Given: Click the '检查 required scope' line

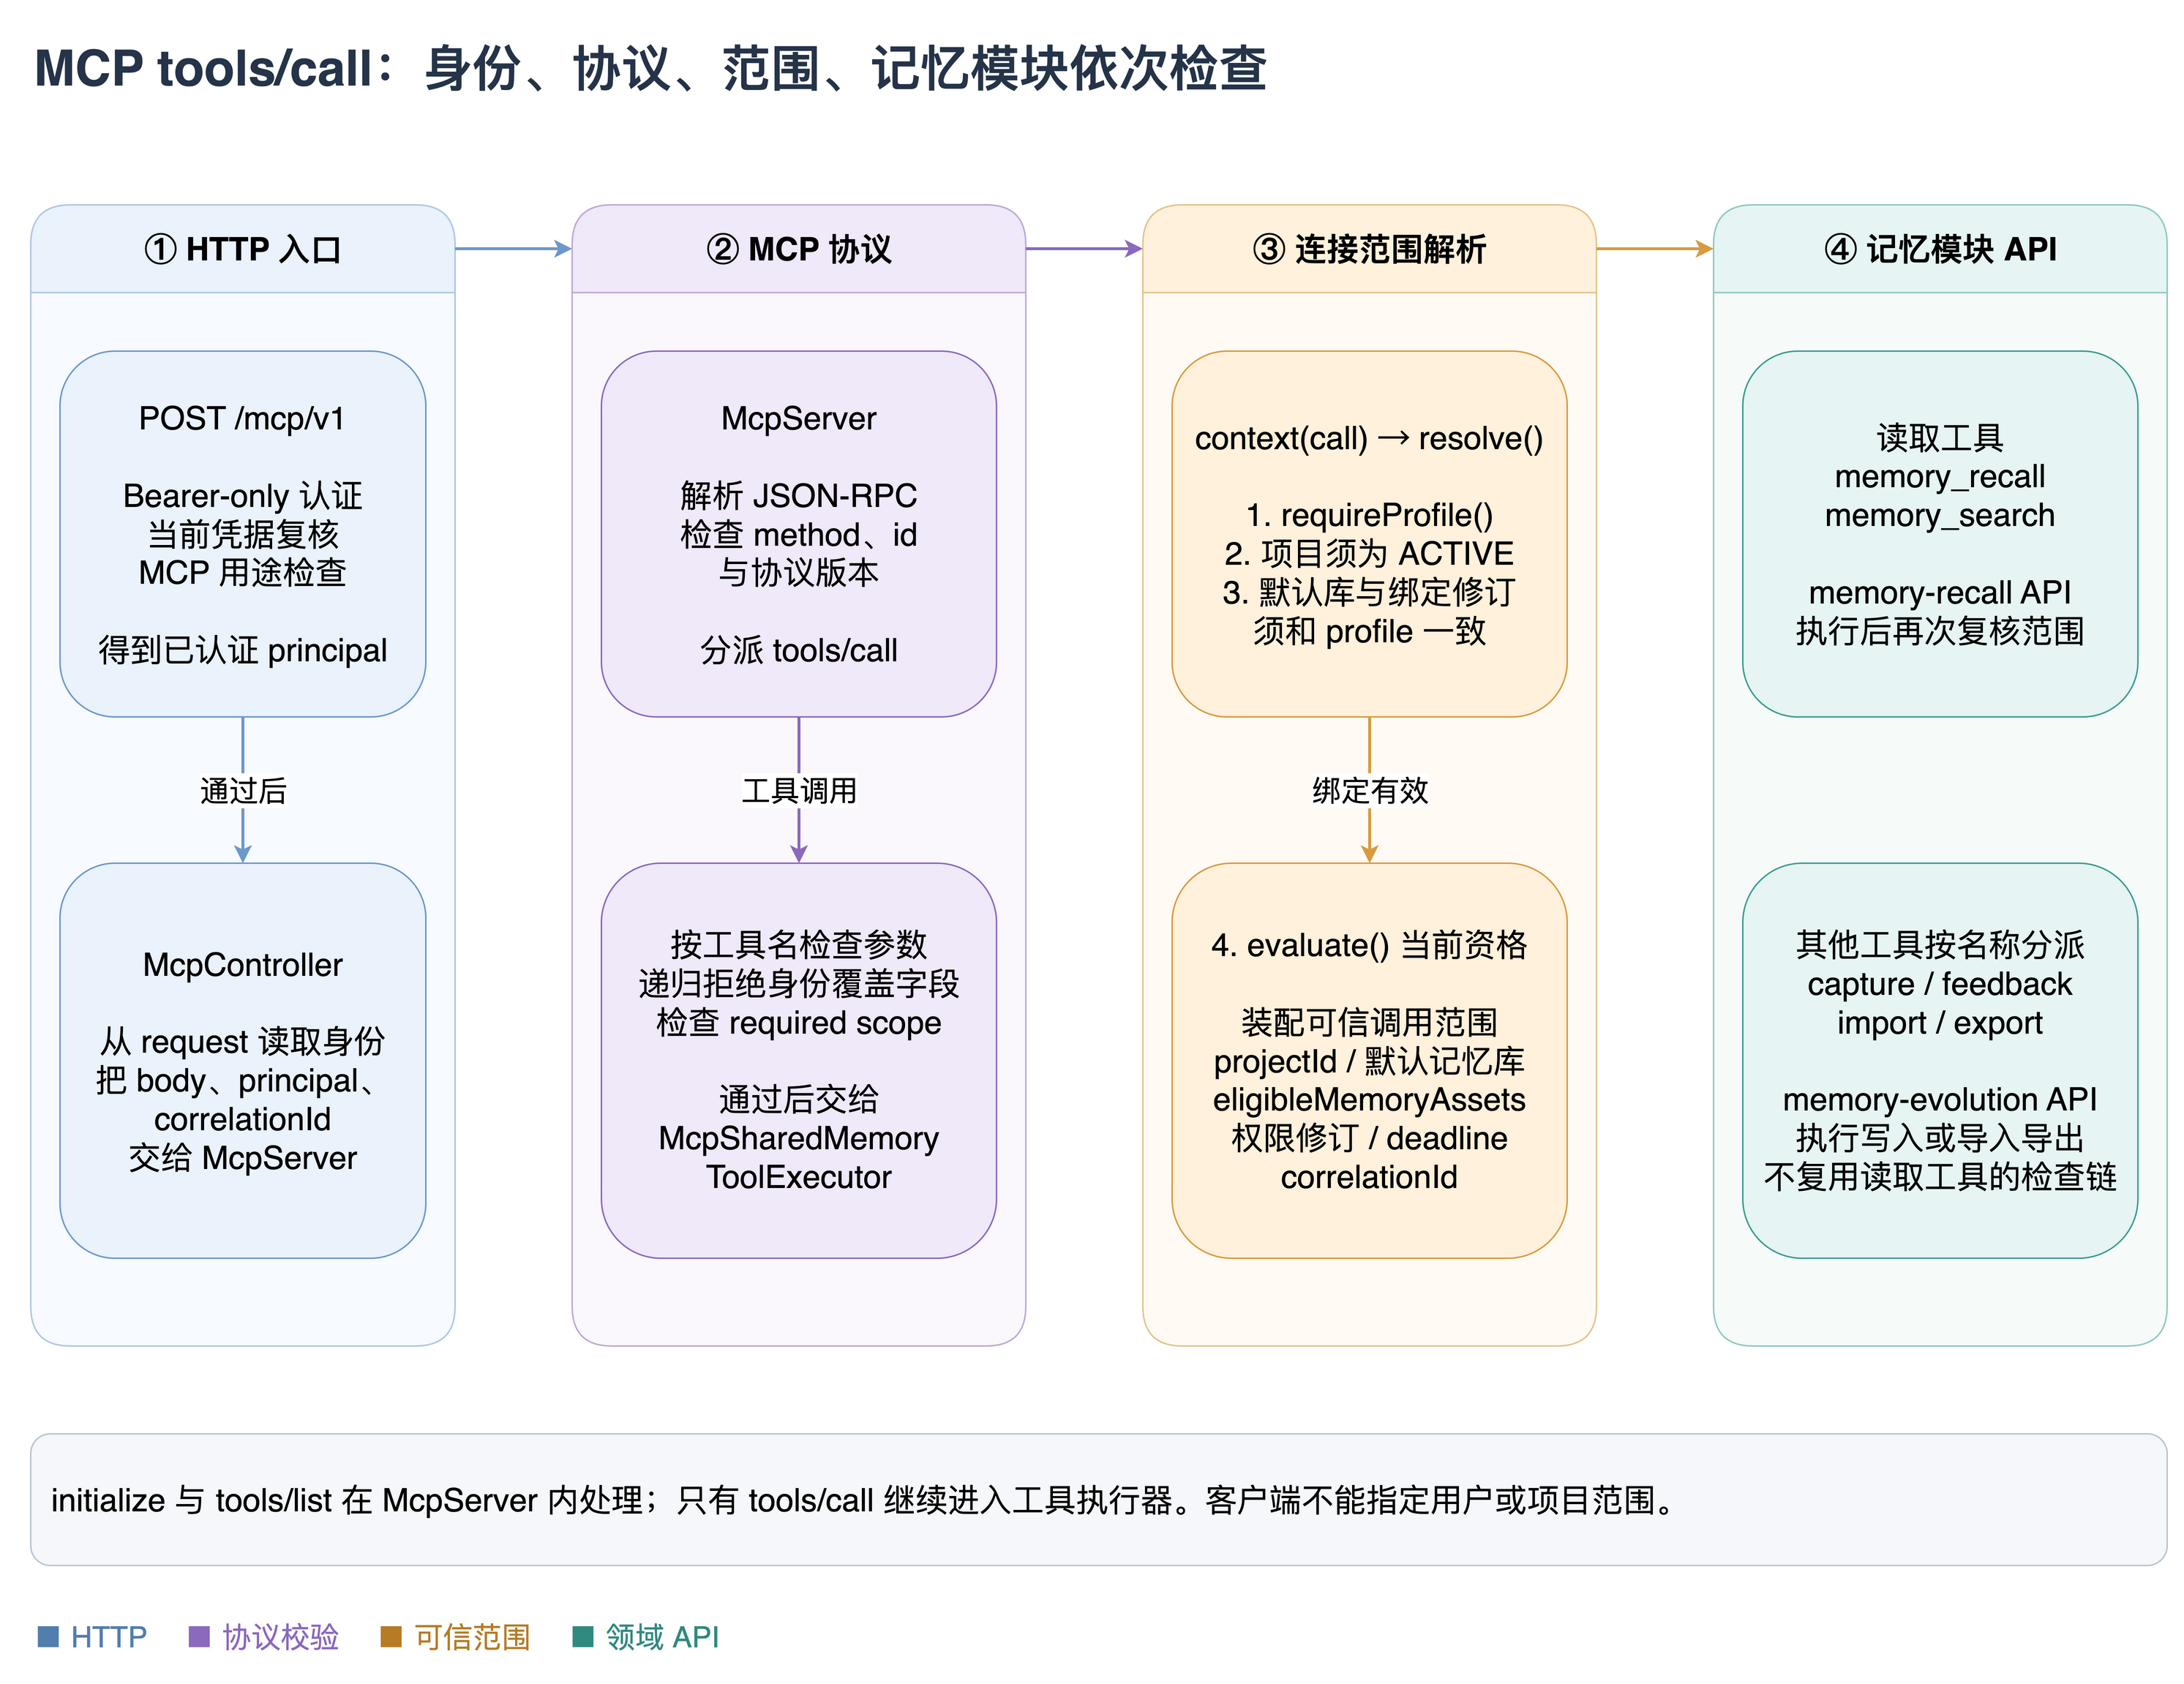Looking at the screenshot, I should click(798, 1023).
